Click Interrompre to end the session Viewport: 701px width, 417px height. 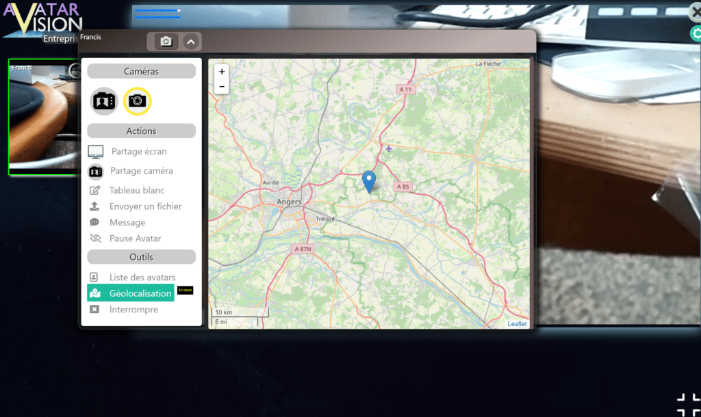[x=133, y=310]
